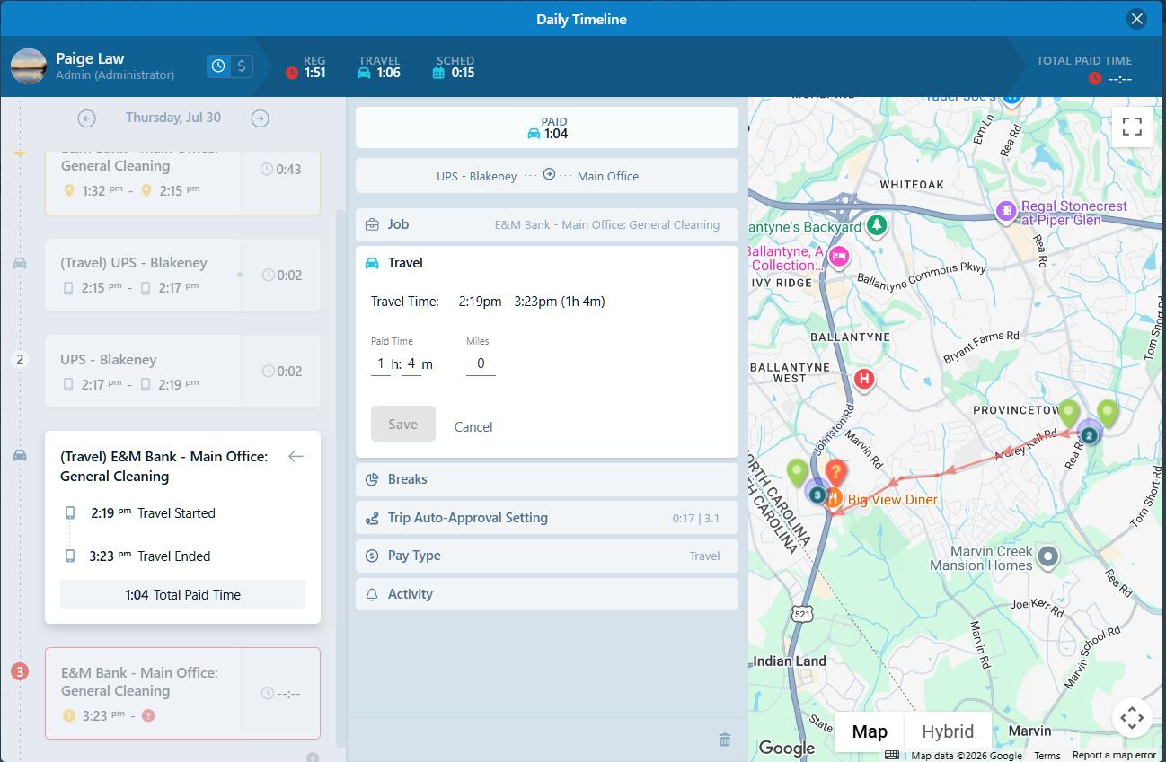The height and width of the screenshot is (762, 1166).
Task: Click the Thursday, Jul 30 date label
Action: pyautogui.click(x=173, y=118)
